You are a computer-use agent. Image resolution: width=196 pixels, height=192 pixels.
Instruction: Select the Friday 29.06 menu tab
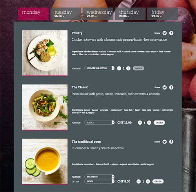[163, 14]
